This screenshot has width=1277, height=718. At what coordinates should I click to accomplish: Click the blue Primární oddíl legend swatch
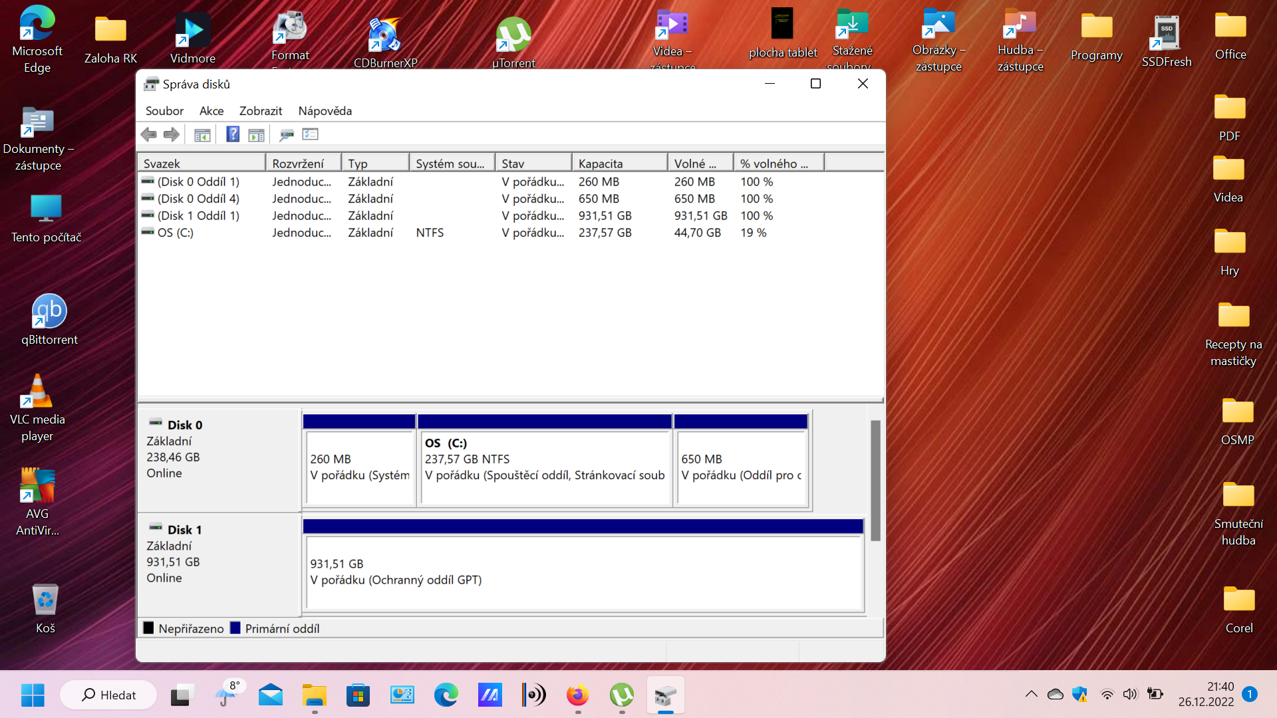click(x=235, y=628)
